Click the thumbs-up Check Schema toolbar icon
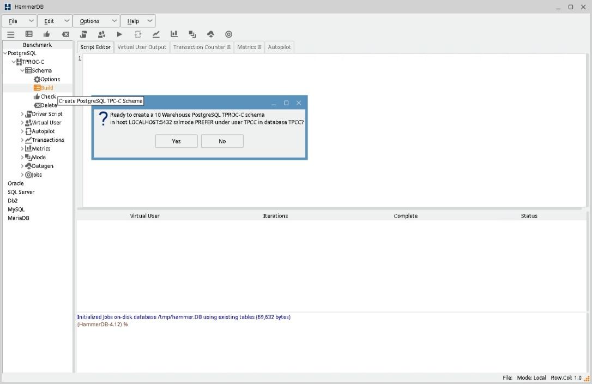 coord(47,34)
